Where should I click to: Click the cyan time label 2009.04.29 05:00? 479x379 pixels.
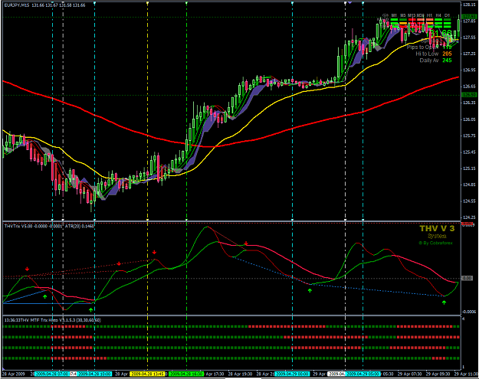click(363, 374)
